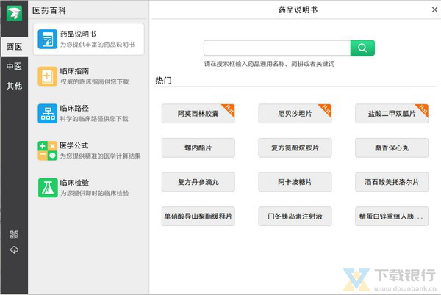Click the 临床路径 blue hierarchy icon

point(47,114)
